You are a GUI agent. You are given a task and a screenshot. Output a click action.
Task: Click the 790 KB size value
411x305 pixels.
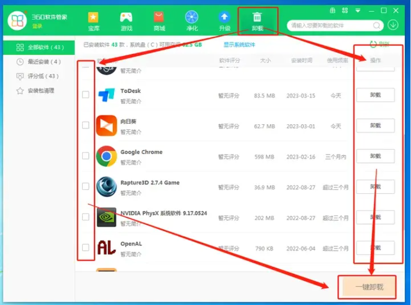point(264,249)
